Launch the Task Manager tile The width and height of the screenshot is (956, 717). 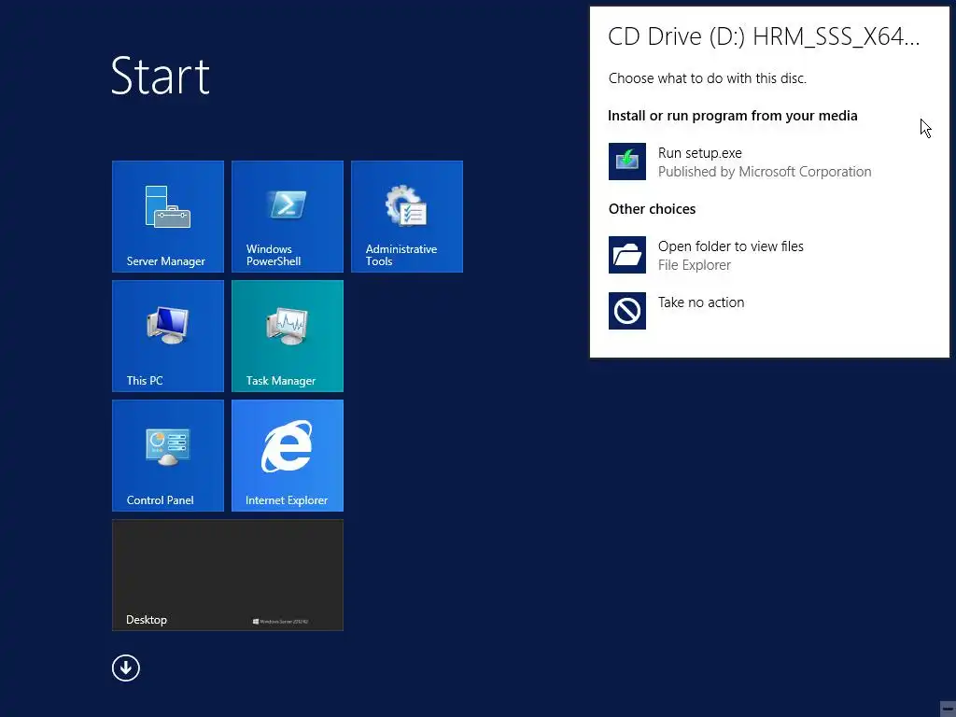[288, 336]
